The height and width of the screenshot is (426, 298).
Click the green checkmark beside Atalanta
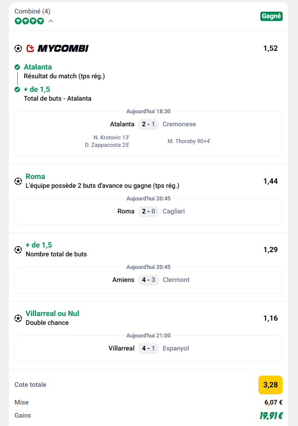[17, 67]
